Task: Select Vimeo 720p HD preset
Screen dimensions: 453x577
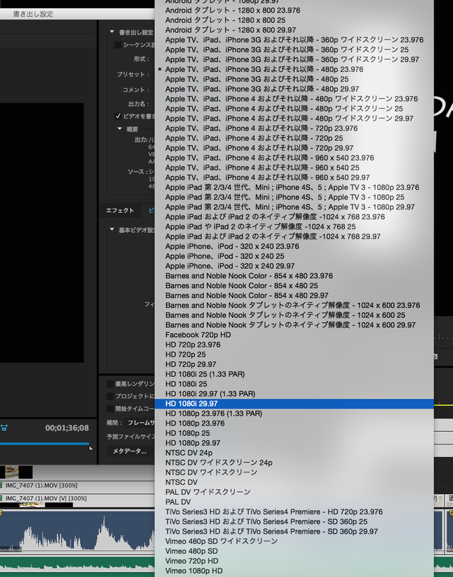Action: click(x=294, y=561)
